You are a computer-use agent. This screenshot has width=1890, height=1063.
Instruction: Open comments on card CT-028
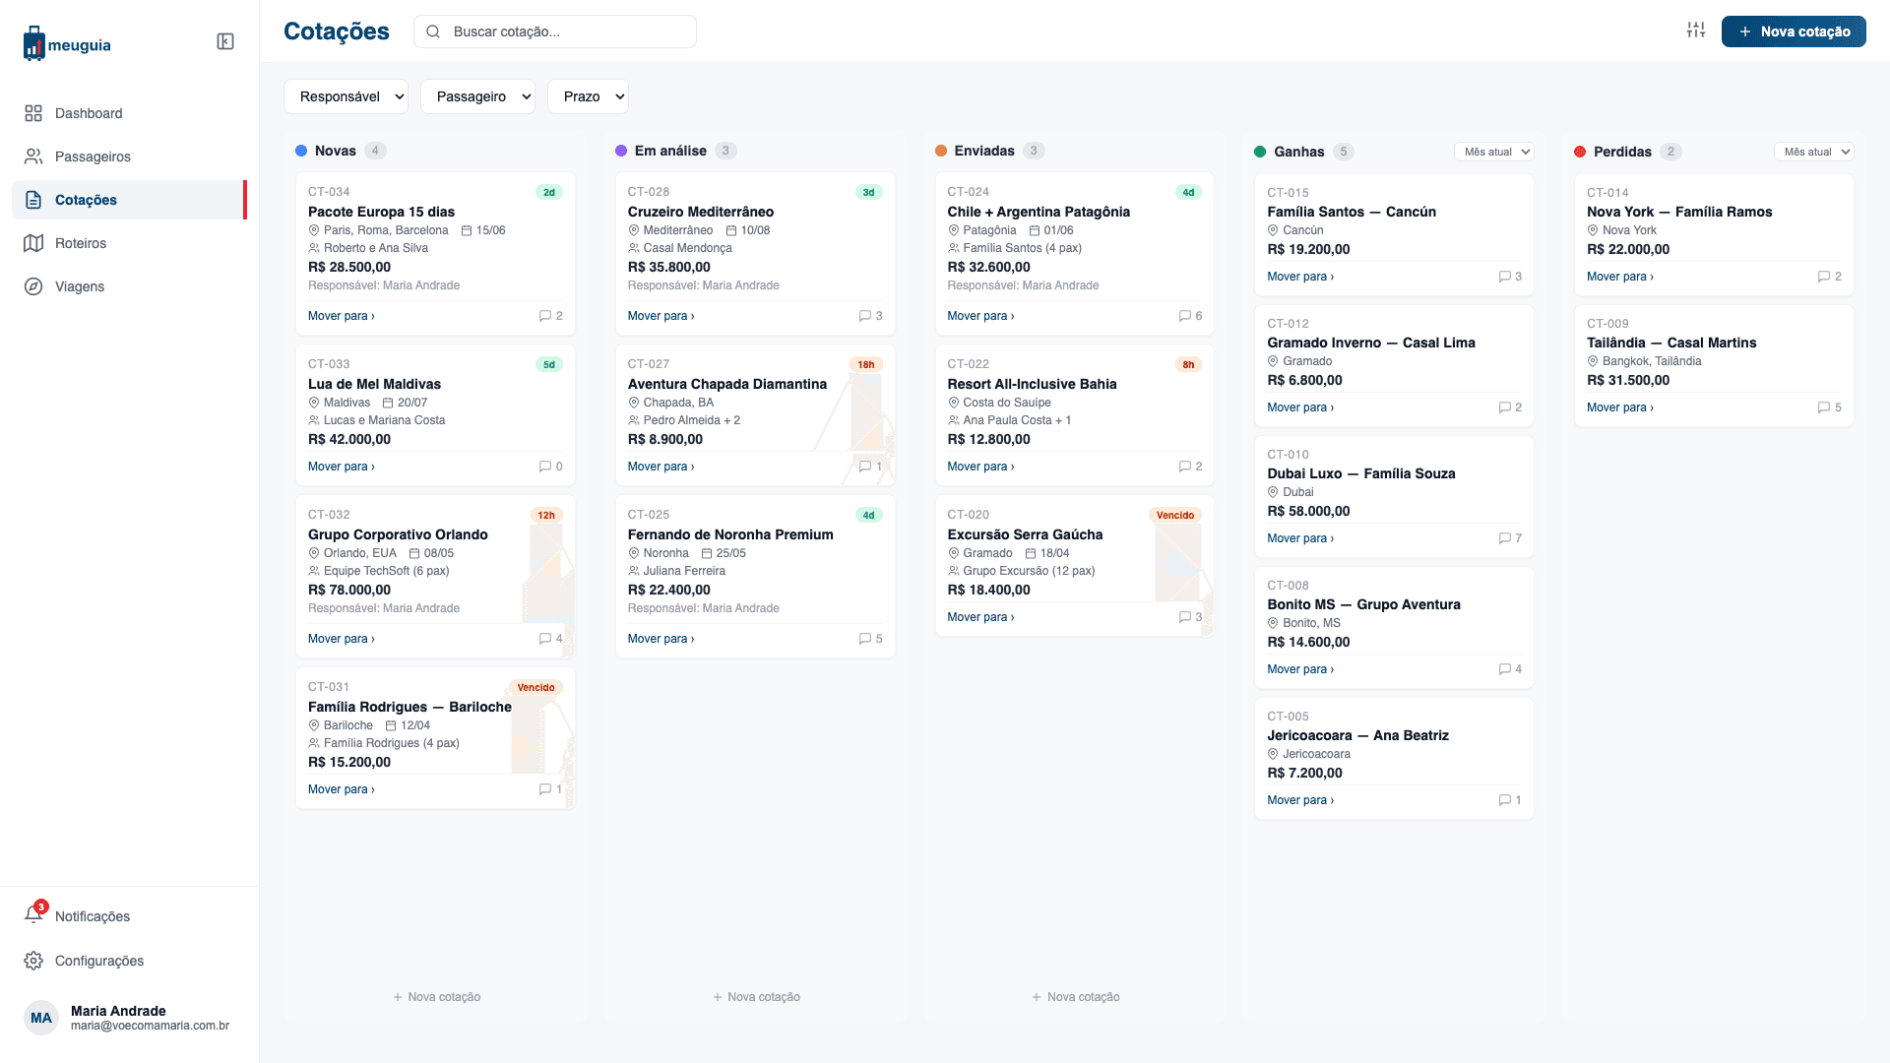(870, 316)
